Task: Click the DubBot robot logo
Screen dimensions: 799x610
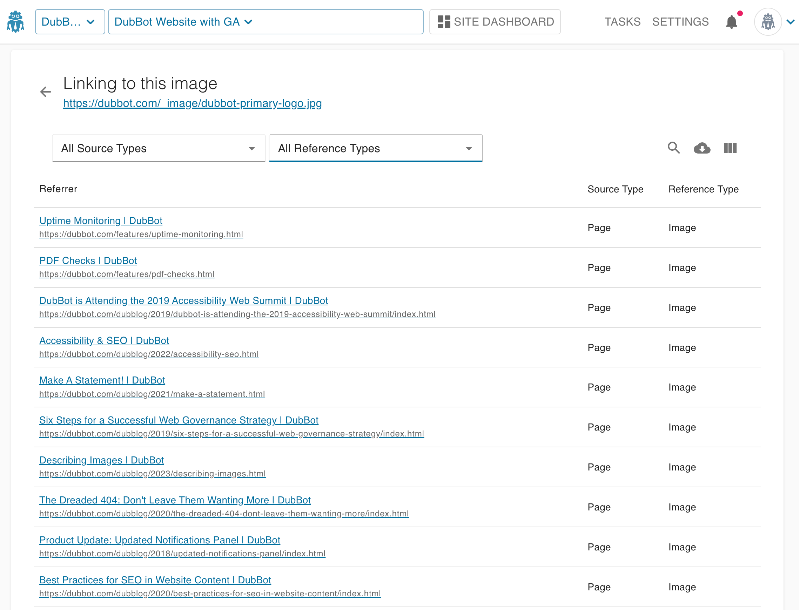Action: pyautogui.click(x=15, y=22)
